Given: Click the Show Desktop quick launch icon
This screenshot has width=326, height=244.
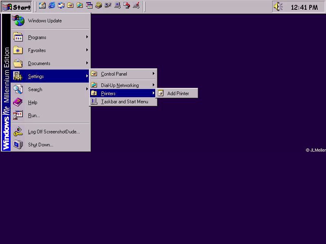Looking at the screenshot, I should coord(42,6).
